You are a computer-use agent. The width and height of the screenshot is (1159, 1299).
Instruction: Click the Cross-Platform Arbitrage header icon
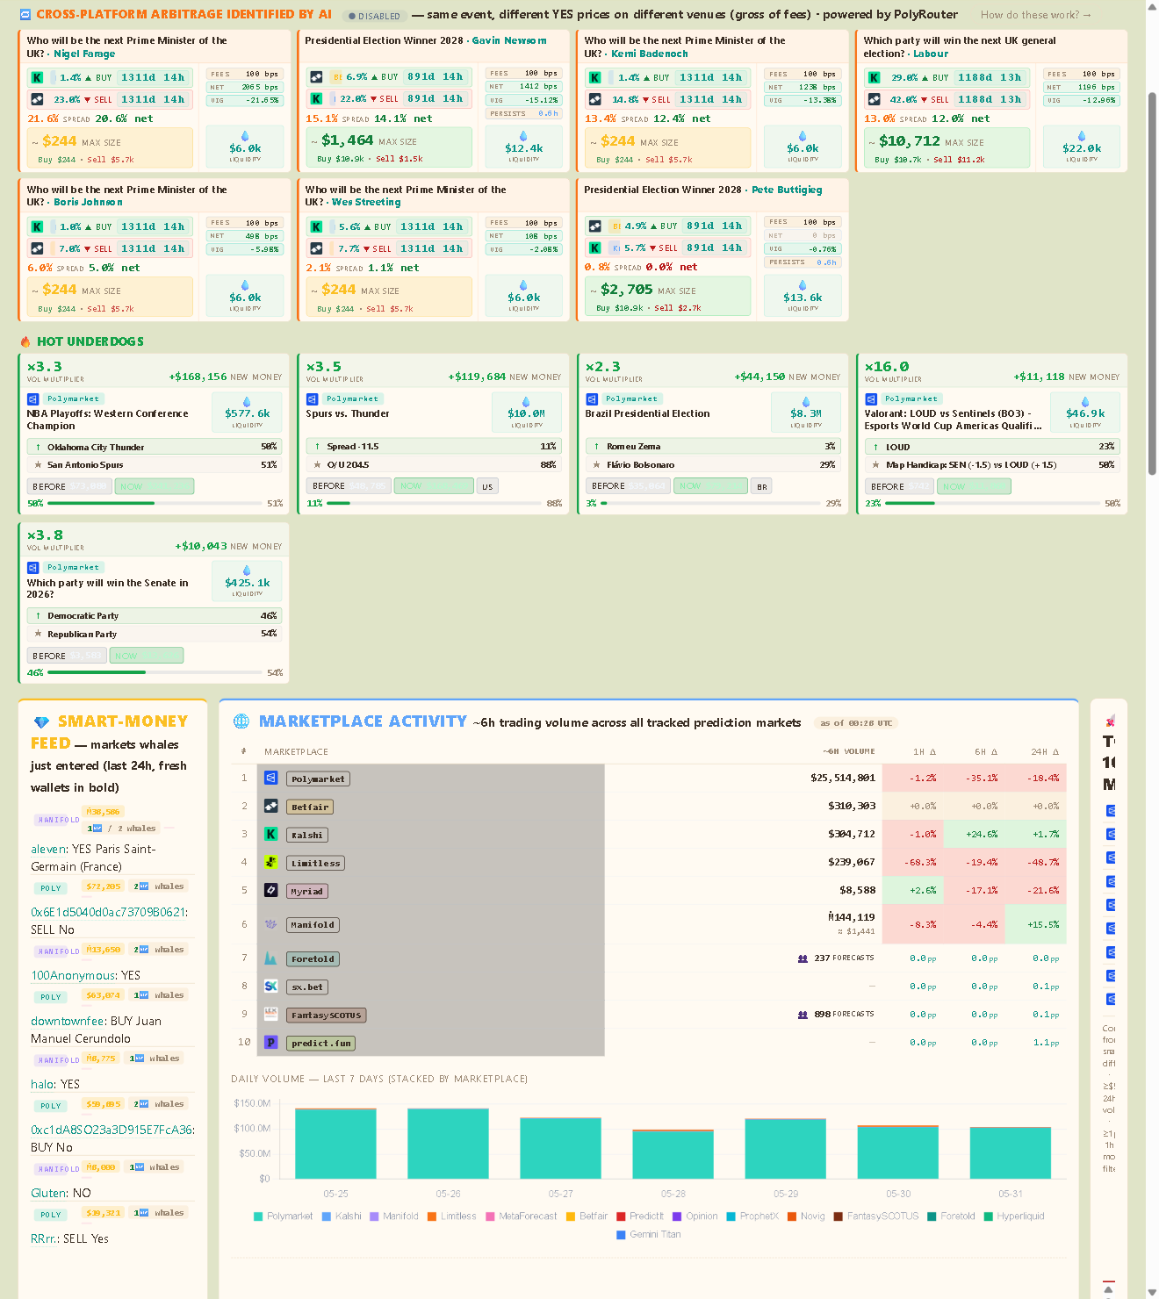pyautogui.click(x=25, y=15)
